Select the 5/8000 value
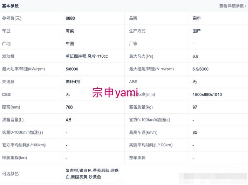The height and width of the screenshot is (185, 248). click(72, 69)
